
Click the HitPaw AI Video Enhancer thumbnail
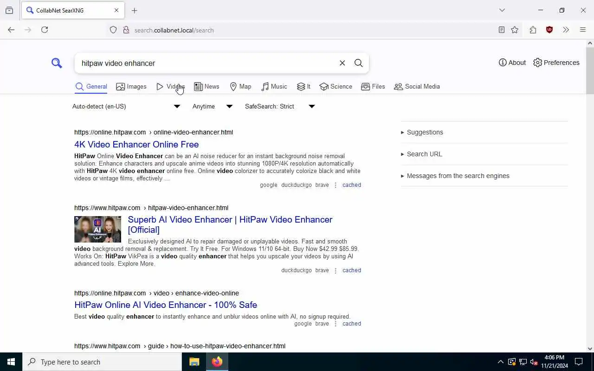click(97, 229)
